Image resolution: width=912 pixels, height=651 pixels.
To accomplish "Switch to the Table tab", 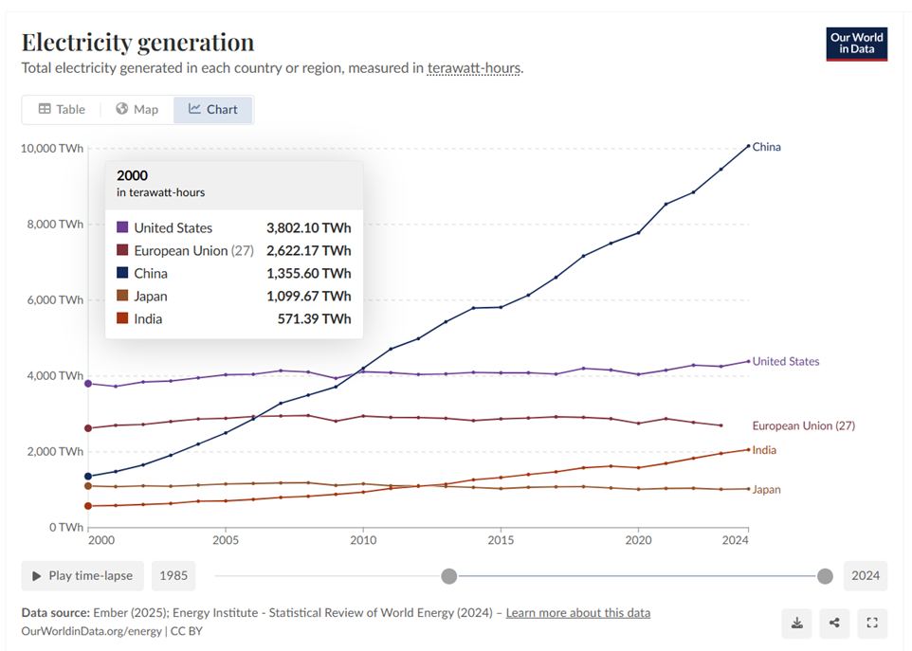I will pyautogui.click(x=62, y=109).
